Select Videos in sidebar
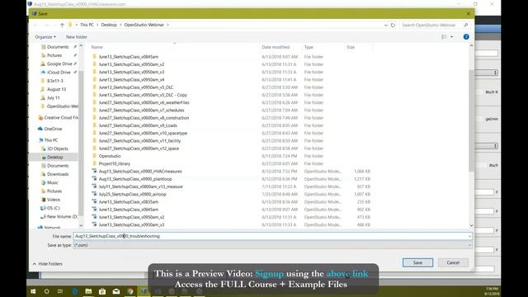Image resolution: width=528 pixels, height=297 pixels. click(x=53, y=200)
